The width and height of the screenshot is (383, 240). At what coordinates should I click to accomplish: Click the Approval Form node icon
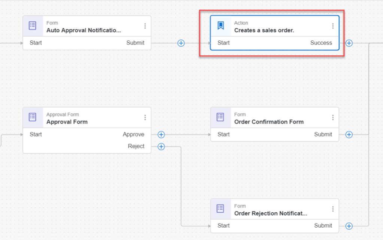[x=33, y=117]
